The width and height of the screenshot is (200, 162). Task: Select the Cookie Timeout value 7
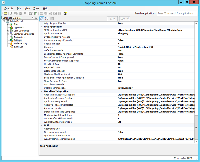(x=118, y=44)
